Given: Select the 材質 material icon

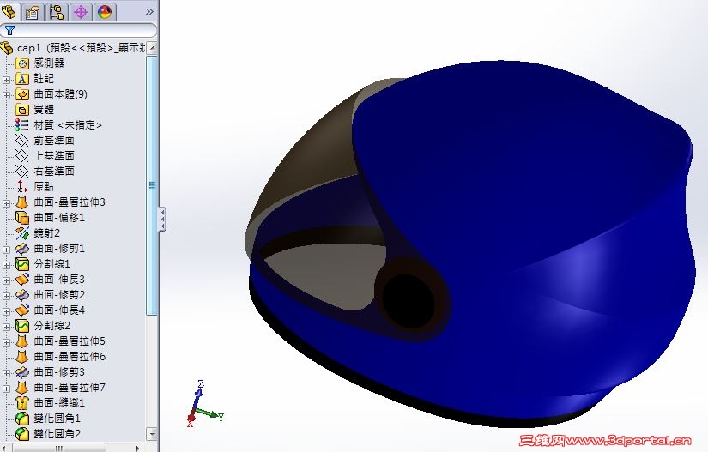Looking at the screenshot, I should (x=22, y=125).
